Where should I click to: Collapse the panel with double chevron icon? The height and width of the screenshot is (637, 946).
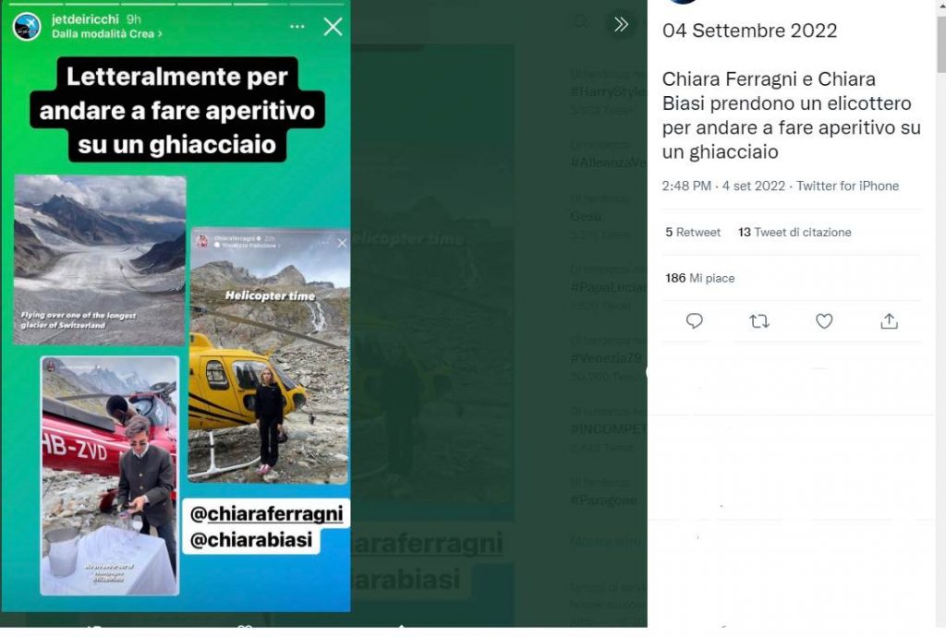coord(621,25)
